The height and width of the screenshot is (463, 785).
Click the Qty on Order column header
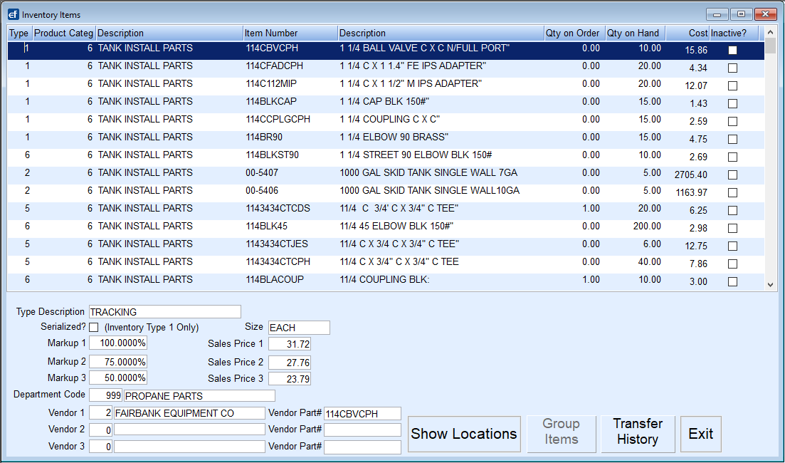coord(574,33)
